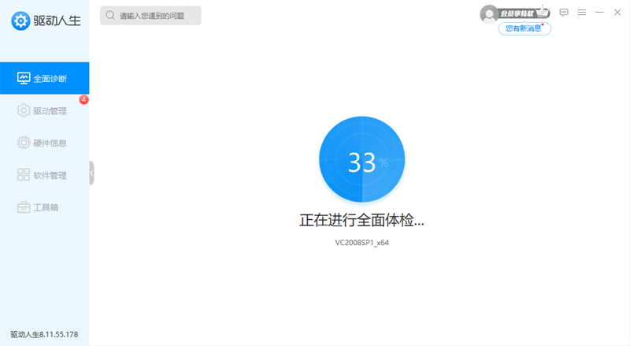
Task: Click the 您有新消息 notification bubble
Action: click(x=524, y=28)
